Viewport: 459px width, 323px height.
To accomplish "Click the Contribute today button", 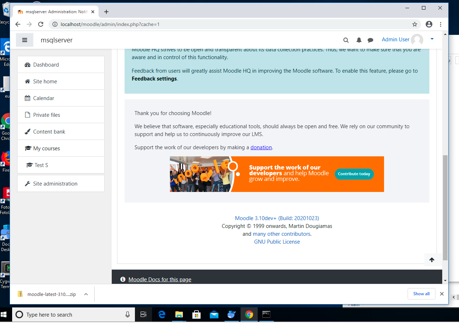I will (354, 174).
